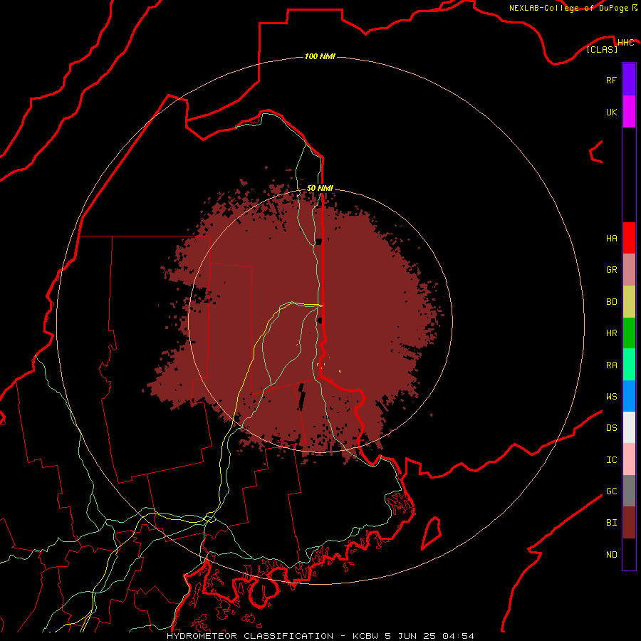Click the UK magenta legend swatch

click(629, 112)
